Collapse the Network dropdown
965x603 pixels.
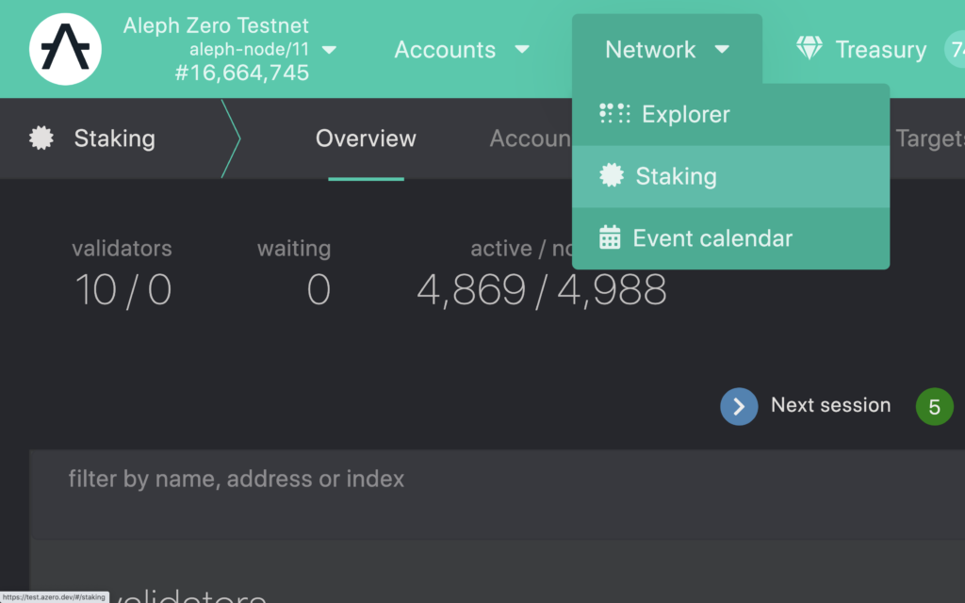pos(666,49)
